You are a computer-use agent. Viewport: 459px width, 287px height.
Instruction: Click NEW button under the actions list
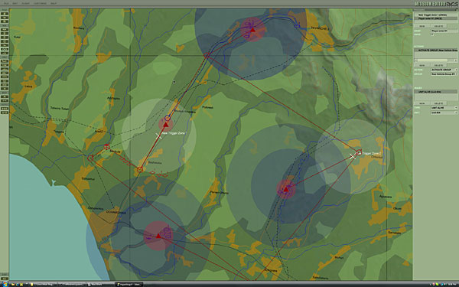tap(422, 65)
